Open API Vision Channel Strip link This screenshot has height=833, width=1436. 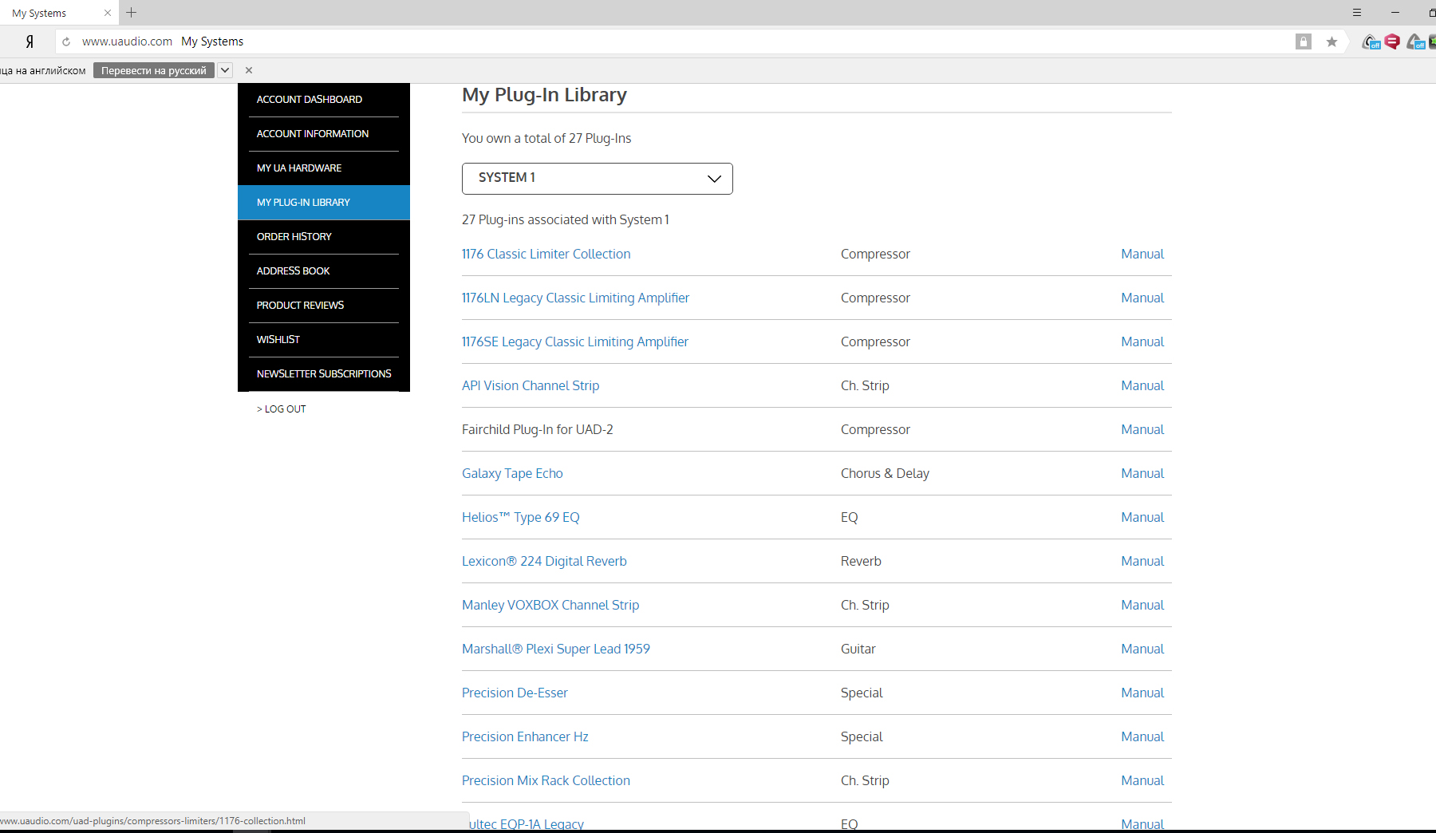coord(531,385)
